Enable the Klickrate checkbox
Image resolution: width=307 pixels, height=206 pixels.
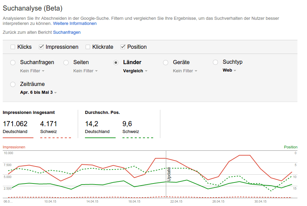click(x=88, y=47)
